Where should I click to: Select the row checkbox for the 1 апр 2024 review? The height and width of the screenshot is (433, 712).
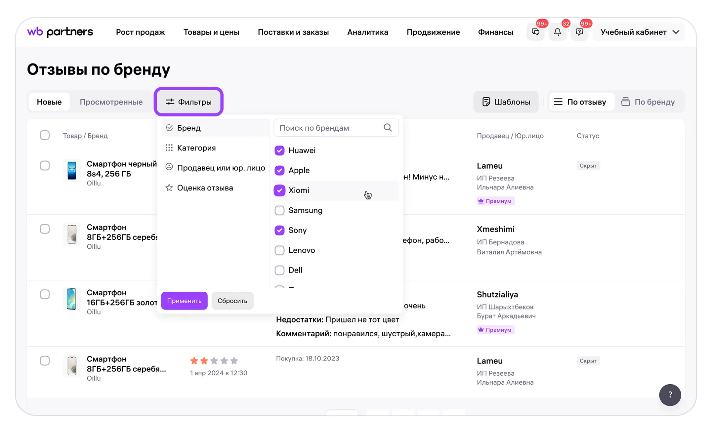point(45,360)
